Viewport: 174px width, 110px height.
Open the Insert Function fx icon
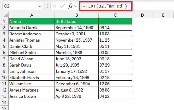click(x=70, y=6)
